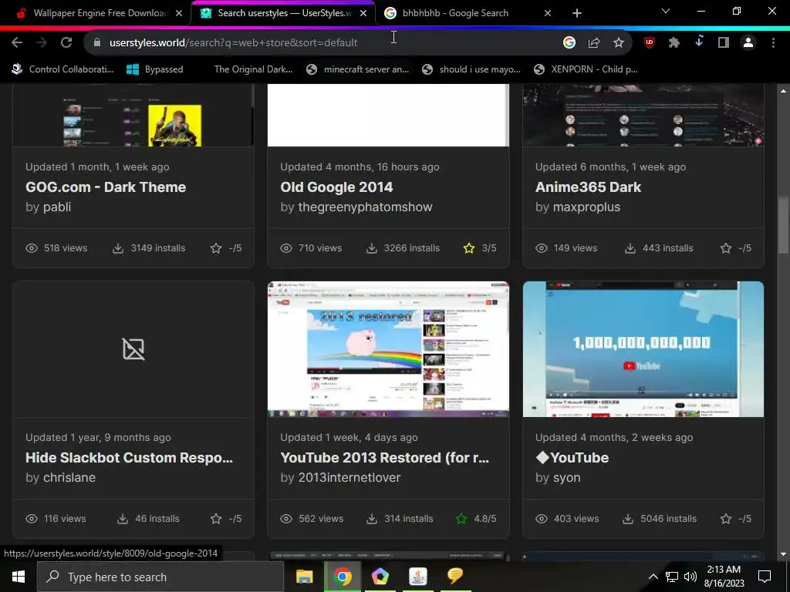The width and height of the screenshot is (790, 592).
Task: Open Control Collaborati... bookmark
Action: click(63, 69)
